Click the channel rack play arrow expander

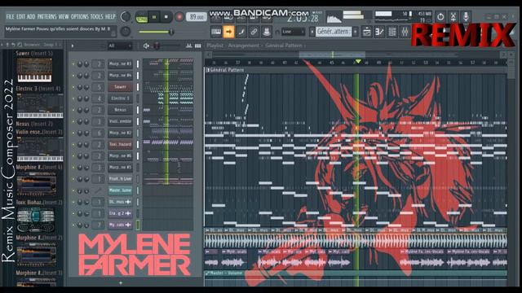coord(73,46)
